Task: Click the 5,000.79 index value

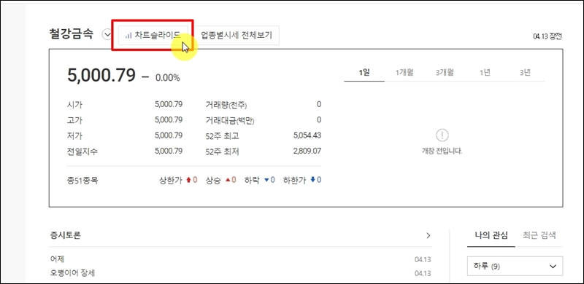Action: (101, 76)
